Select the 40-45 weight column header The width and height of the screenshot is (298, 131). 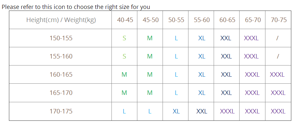125,20
